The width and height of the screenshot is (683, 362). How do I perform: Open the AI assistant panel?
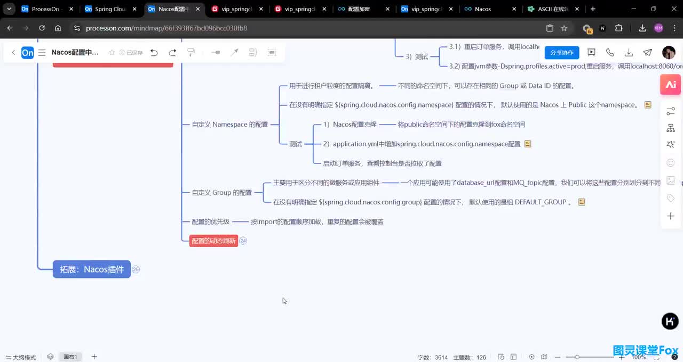coord(671,85)
